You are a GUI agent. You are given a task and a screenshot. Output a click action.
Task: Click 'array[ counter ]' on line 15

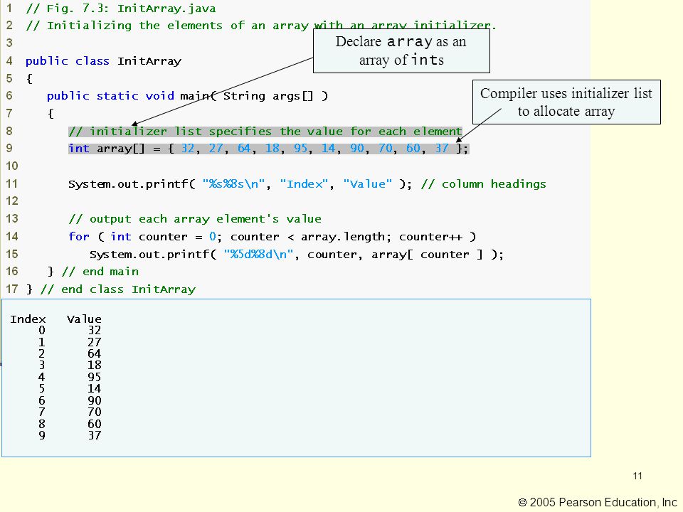point(427,255)
